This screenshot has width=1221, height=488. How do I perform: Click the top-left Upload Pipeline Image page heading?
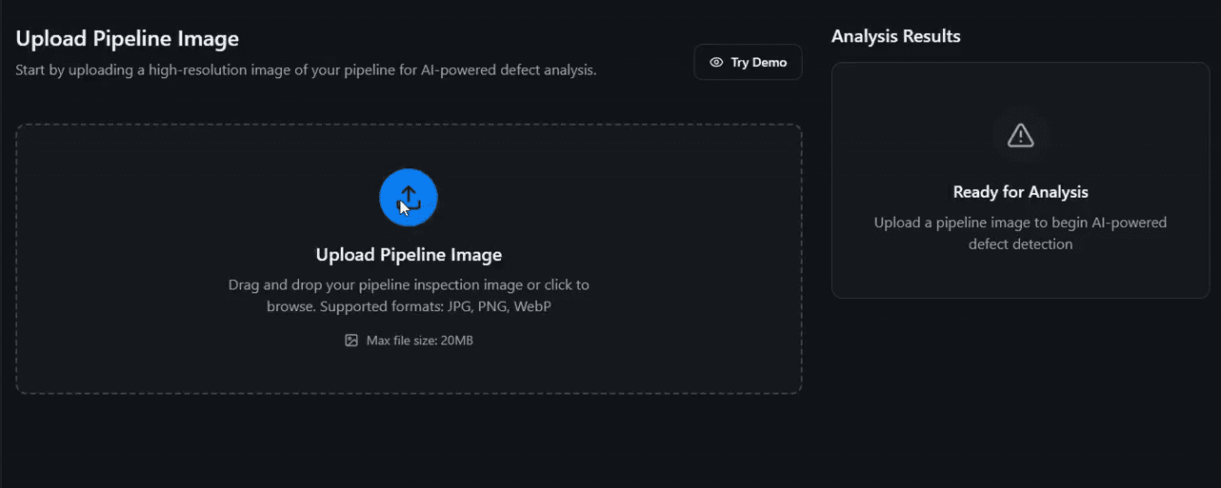coord(127,39)
